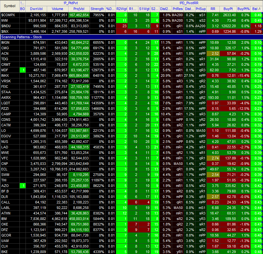Sort by the ProjVol column header
The height and width of the screenshot is (254, 263).
tap(79, 9)
